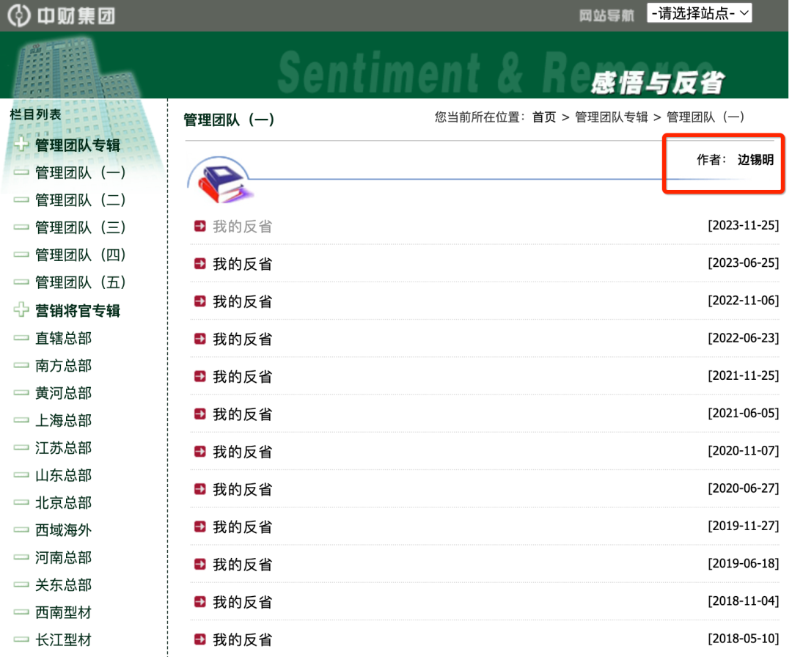This screenshot has width=792, height=657.
Task: Click the minus icon beside 上海总部
Action: point(21,419)
